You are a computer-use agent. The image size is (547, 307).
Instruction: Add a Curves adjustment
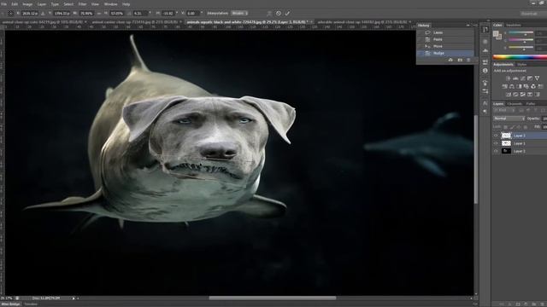(522, 78)
